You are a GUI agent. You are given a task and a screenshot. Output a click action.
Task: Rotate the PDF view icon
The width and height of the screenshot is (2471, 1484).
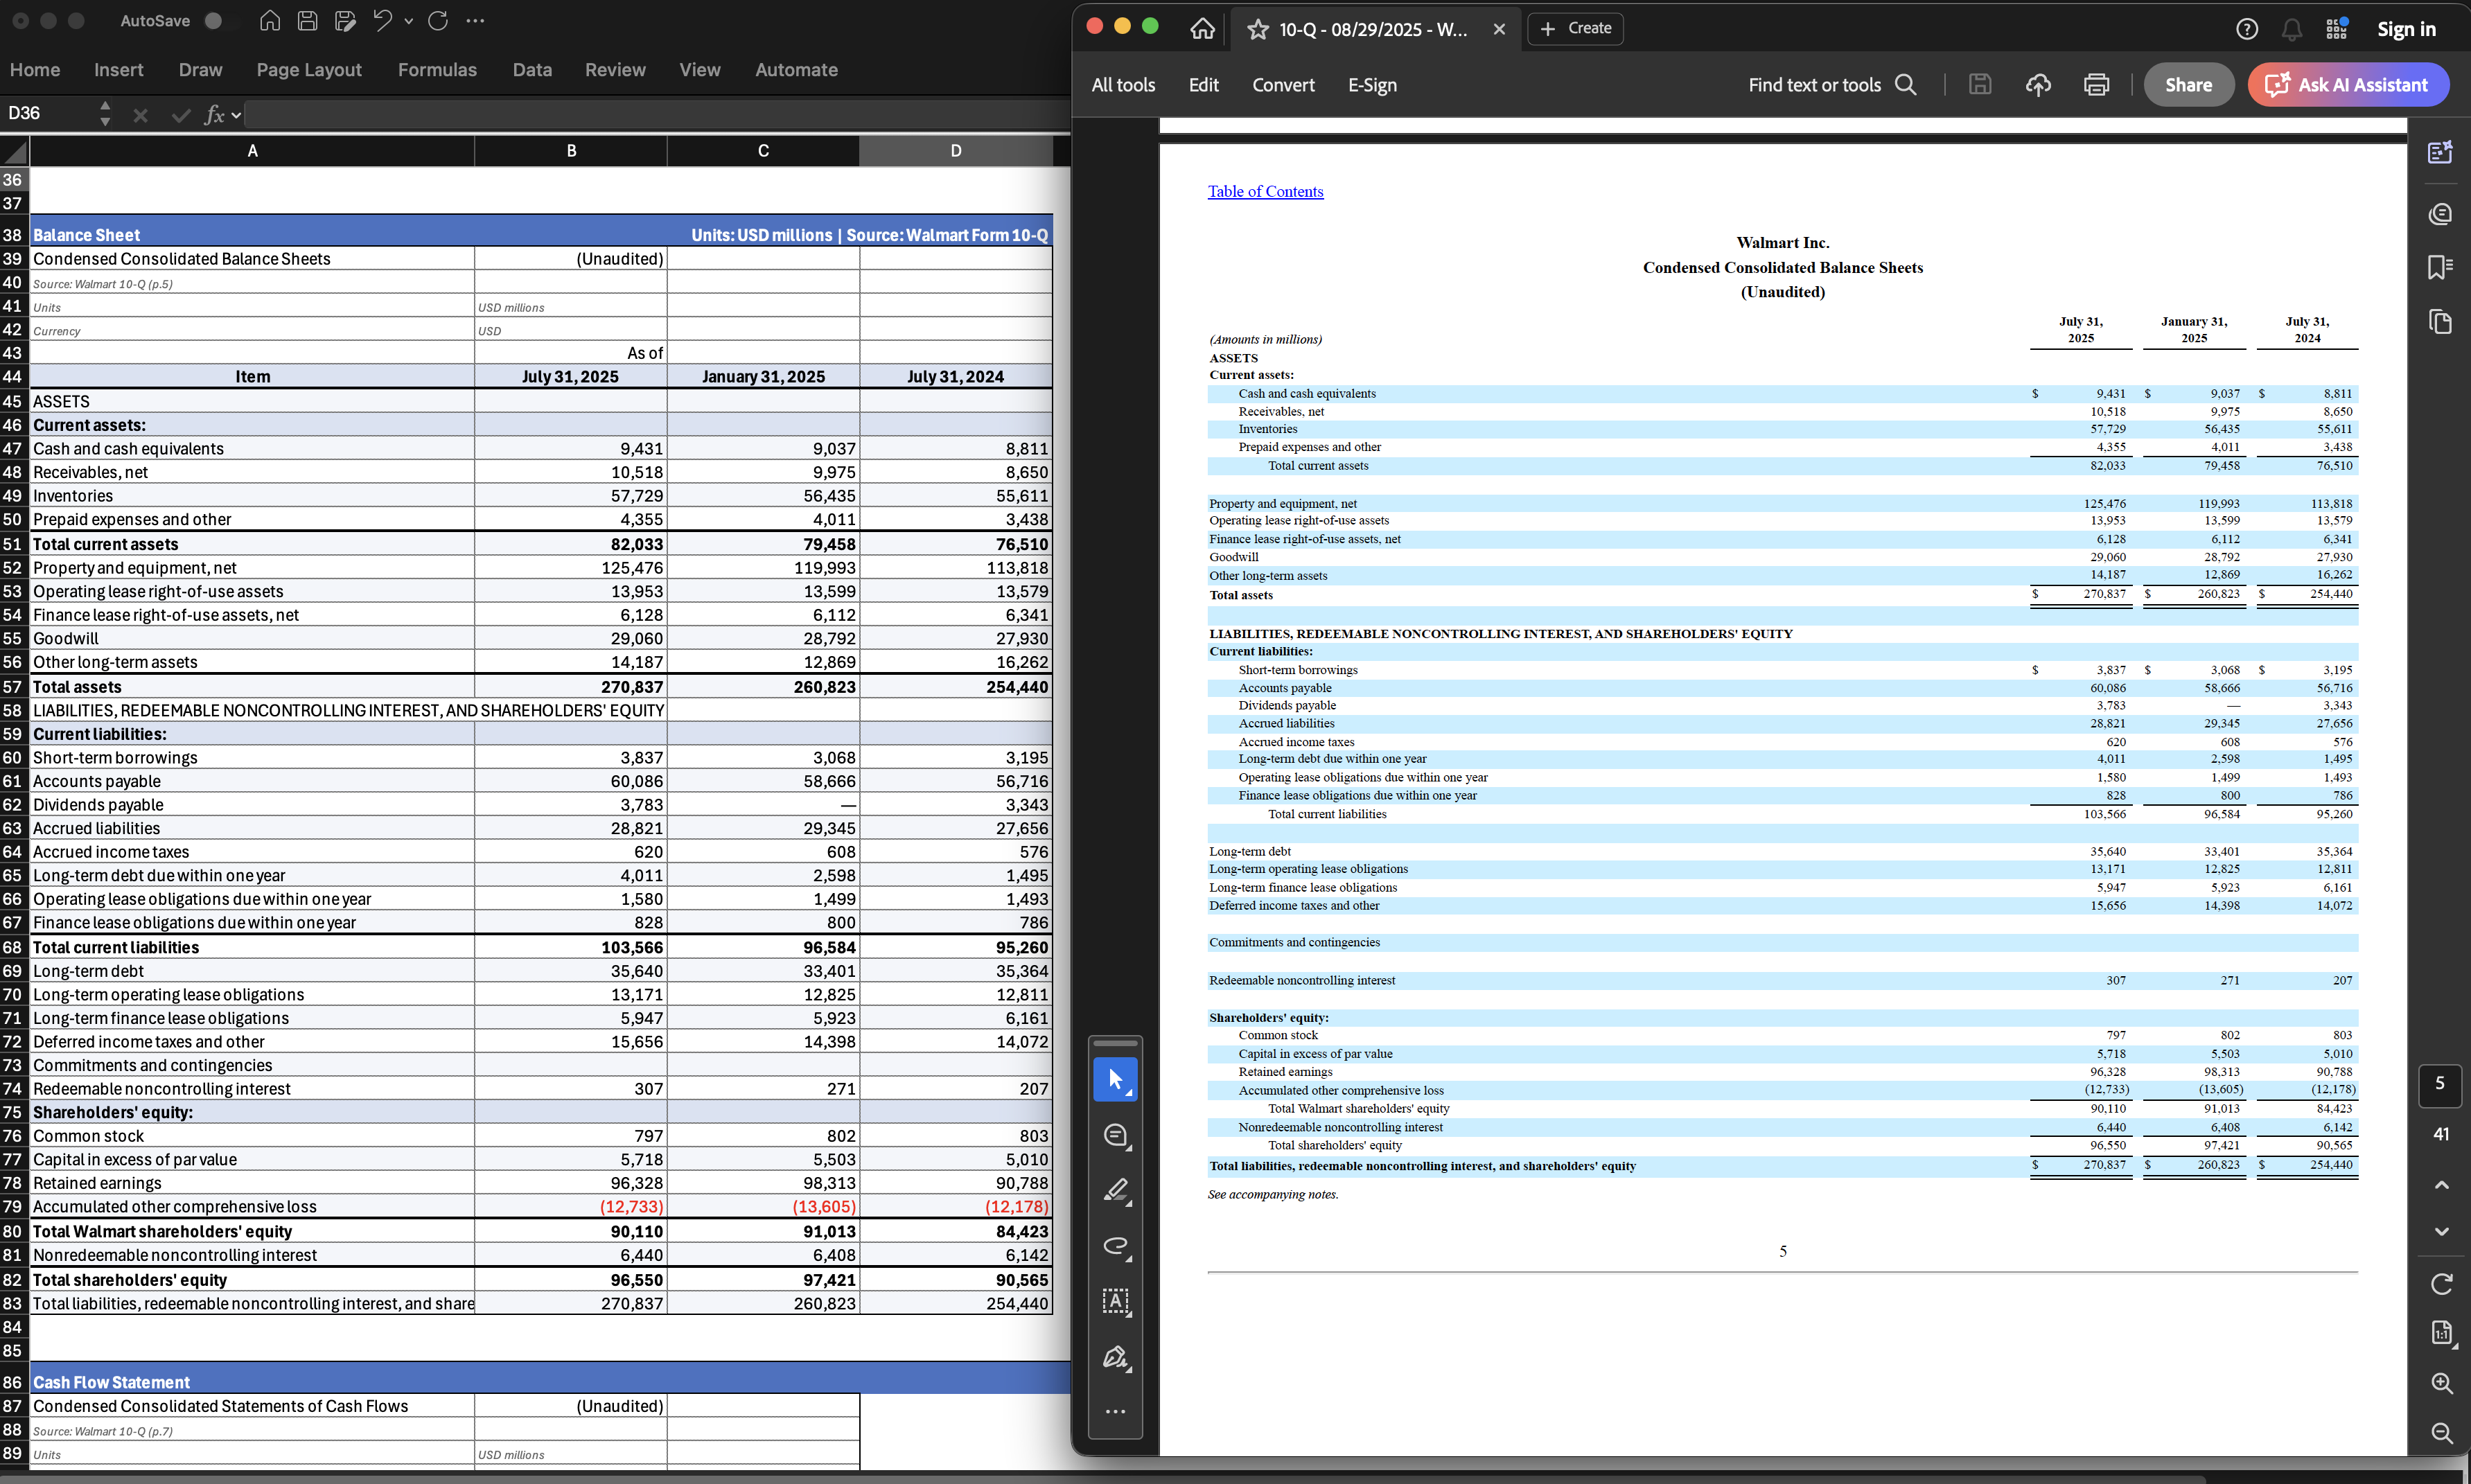pos(2441,1284)
